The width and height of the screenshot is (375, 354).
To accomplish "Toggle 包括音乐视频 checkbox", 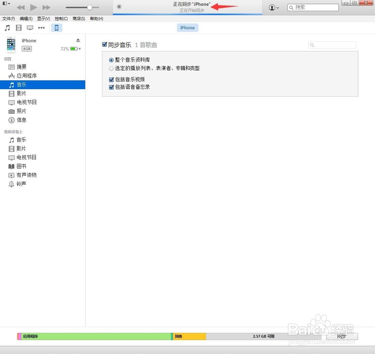I will [x=111, y=79].
